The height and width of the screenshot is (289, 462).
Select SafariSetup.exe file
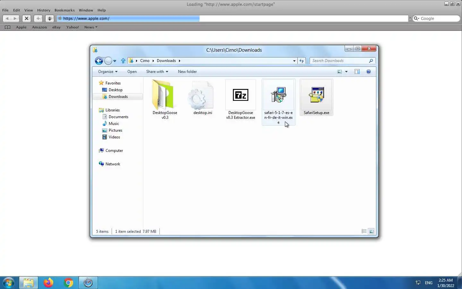pos(316,97)
